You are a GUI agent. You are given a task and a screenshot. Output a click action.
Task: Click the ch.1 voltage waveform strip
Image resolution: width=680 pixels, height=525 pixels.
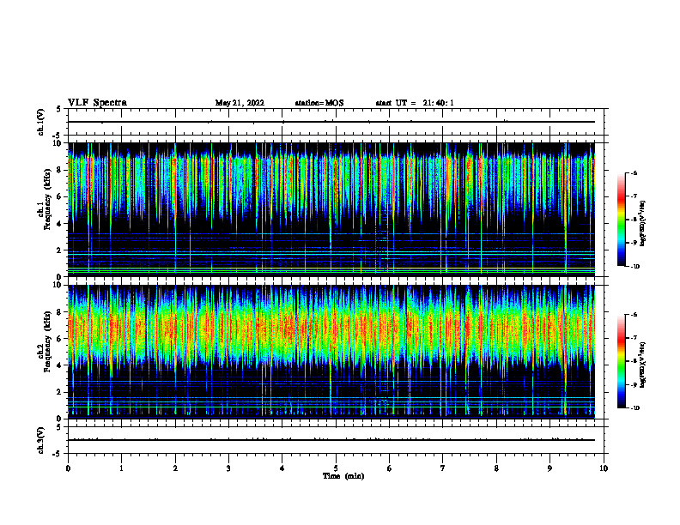click(336, 122)
